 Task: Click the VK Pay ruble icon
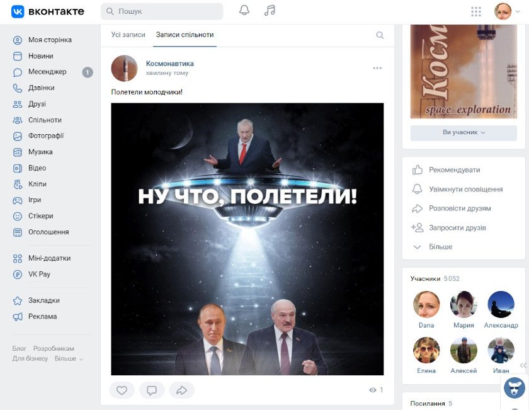pyautogui.click(x=18, y=275)
